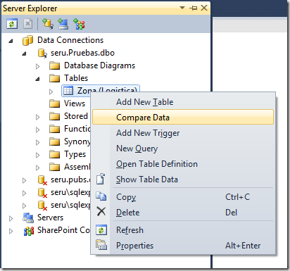This screenshot has height=271, width=290.
Task: Open the Server Explorer window position dropdown arrow
Action: tap(182, 8)
